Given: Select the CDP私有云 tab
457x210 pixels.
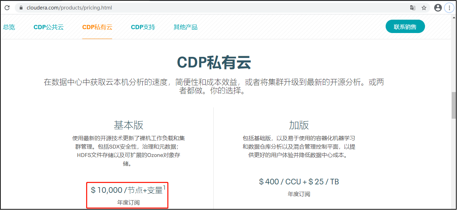Looking at the screenshot, I should tap(97, 27).
